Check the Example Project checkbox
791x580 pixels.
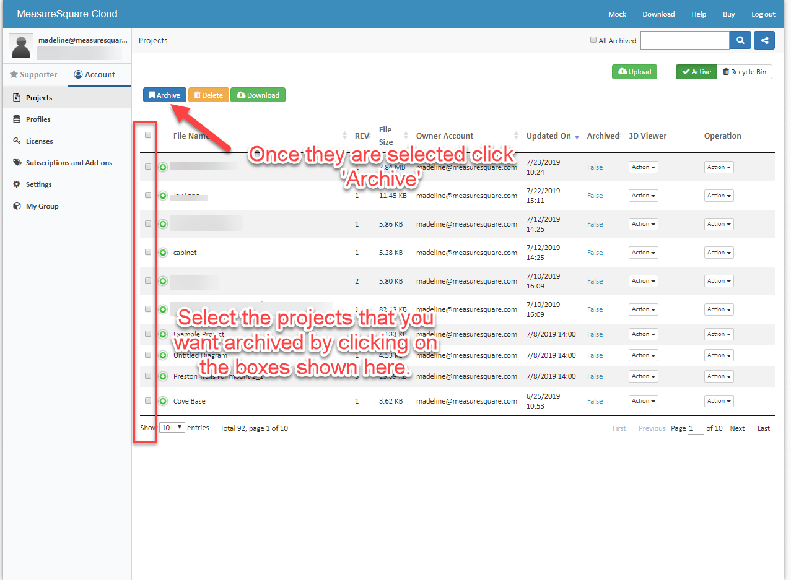coord(148,334)
